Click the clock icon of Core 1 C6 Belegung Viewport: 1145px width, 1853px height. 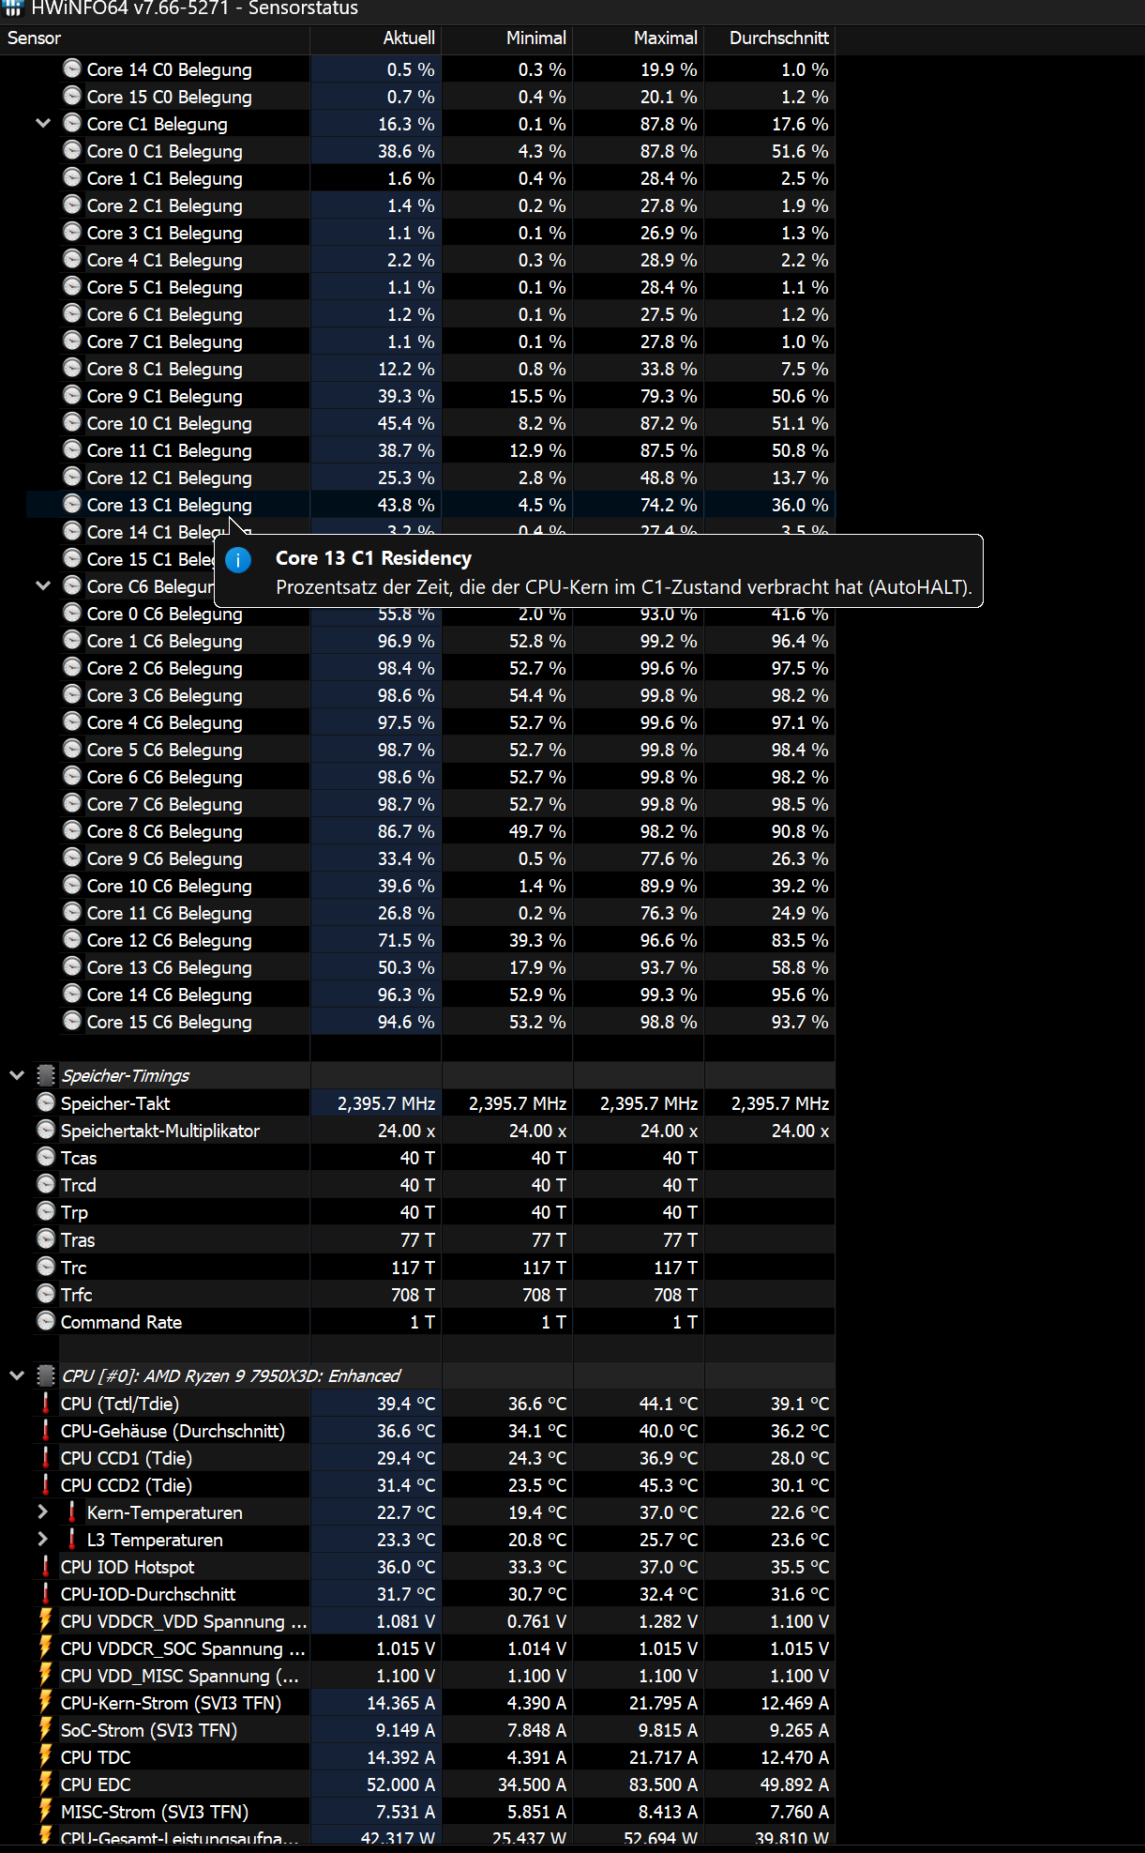[72, 640]
